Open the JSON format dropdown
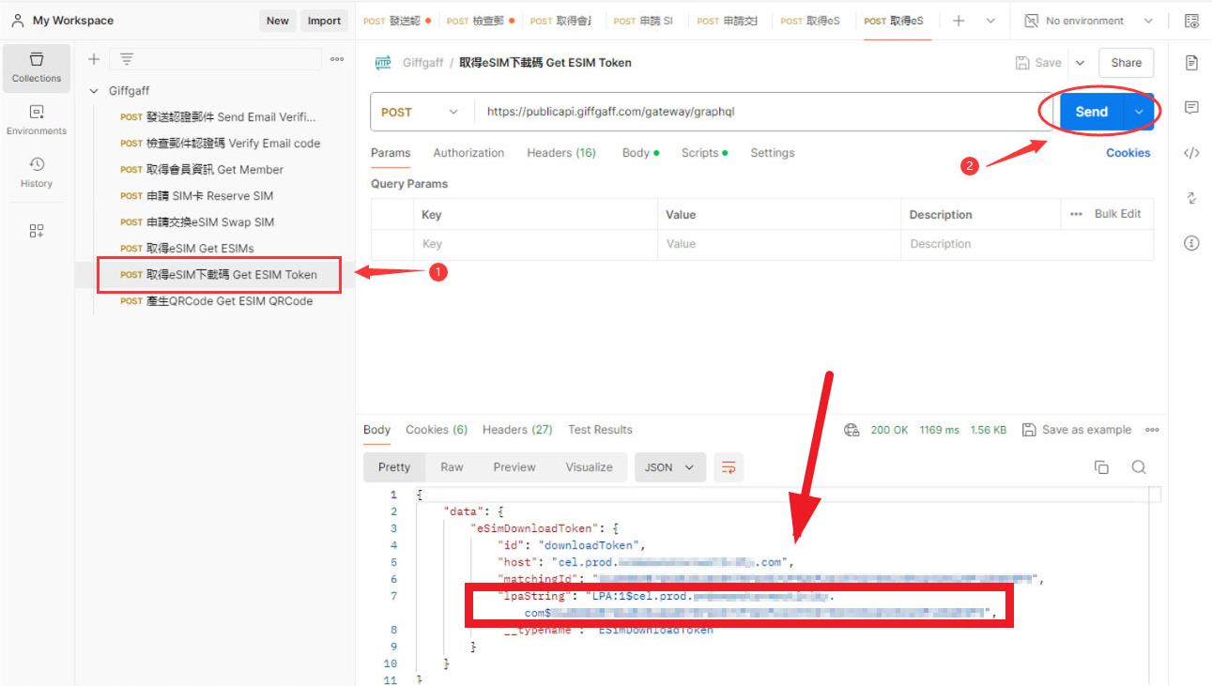The image size is (1212, 686). point(670,467)
